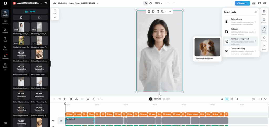Mute the video track with the speaker icon
Screen dimensions: 269x127
pyautogui.click(x=53, y=121)
